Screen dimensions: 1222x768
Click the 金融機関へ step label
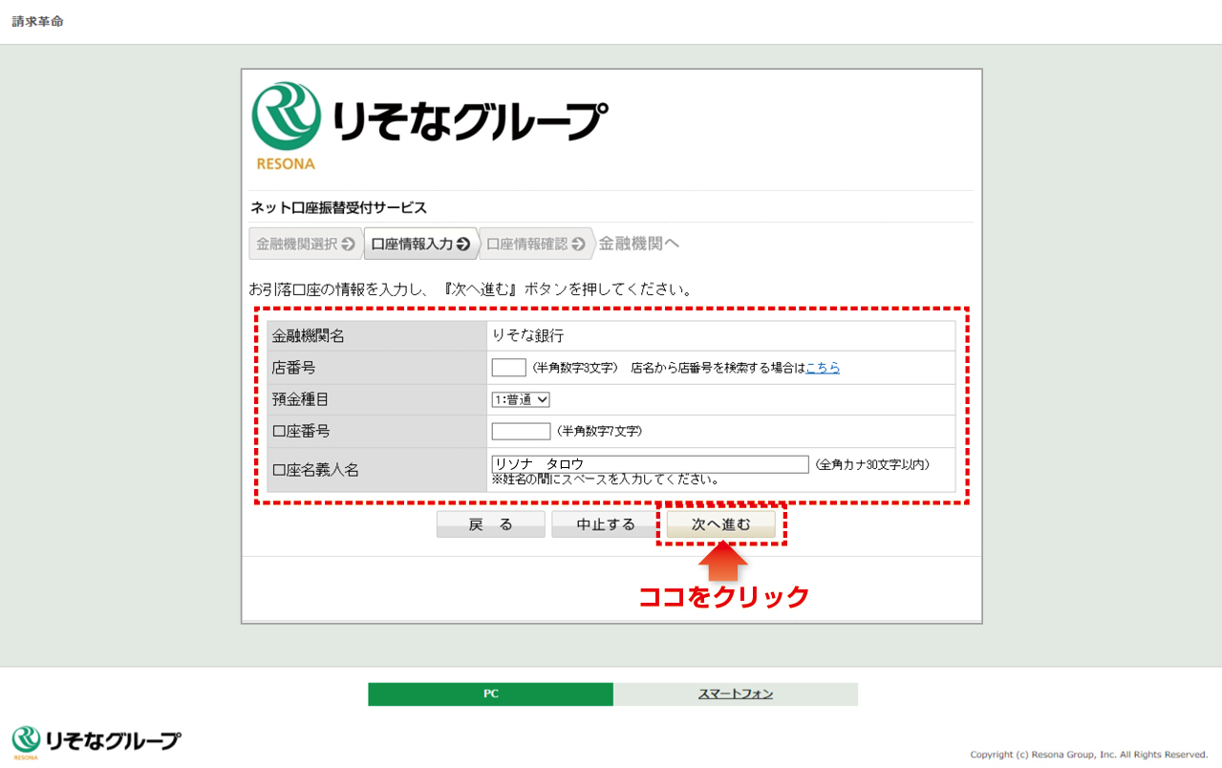point(639,244)
